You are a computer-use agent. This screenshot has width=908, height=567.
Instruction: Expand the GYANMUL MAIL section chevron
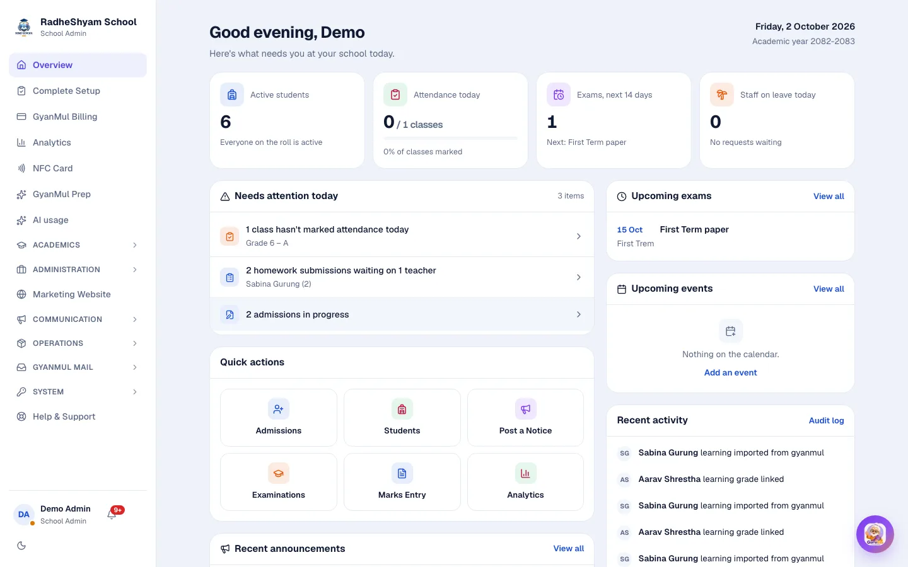click(135, 367)
